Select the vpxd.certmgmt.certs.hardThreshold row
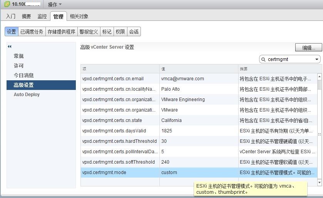This screenshot has height=198, width=323. point(199,141)
